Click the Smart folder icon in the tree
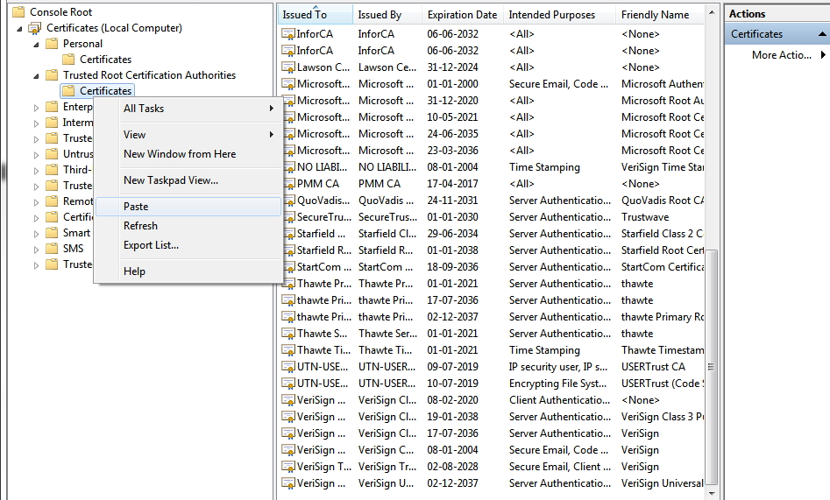 [52, 232]
